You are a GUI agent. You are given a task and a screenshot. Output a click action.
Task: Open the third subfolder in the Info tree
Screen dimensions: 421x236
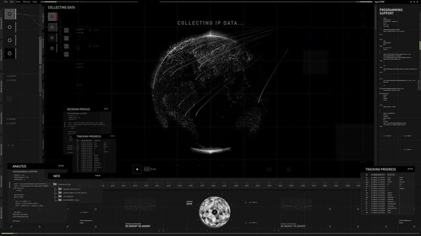[60, 196]
